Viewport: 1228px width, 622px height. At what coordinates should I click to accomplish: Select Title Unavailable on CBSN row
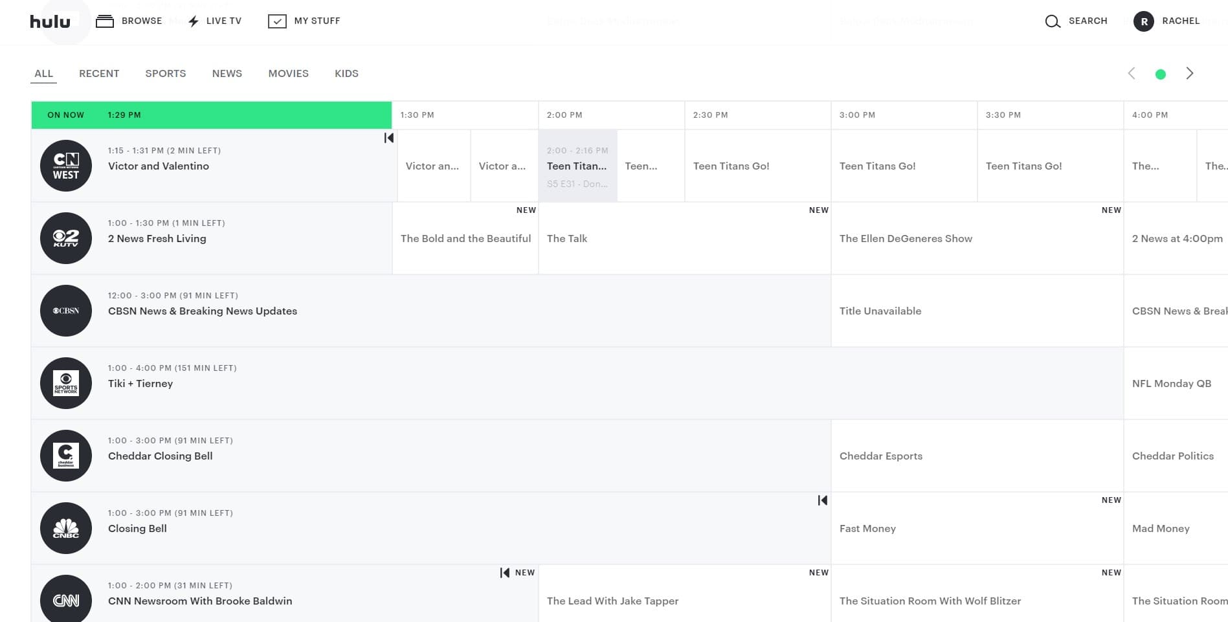(977, 311)
